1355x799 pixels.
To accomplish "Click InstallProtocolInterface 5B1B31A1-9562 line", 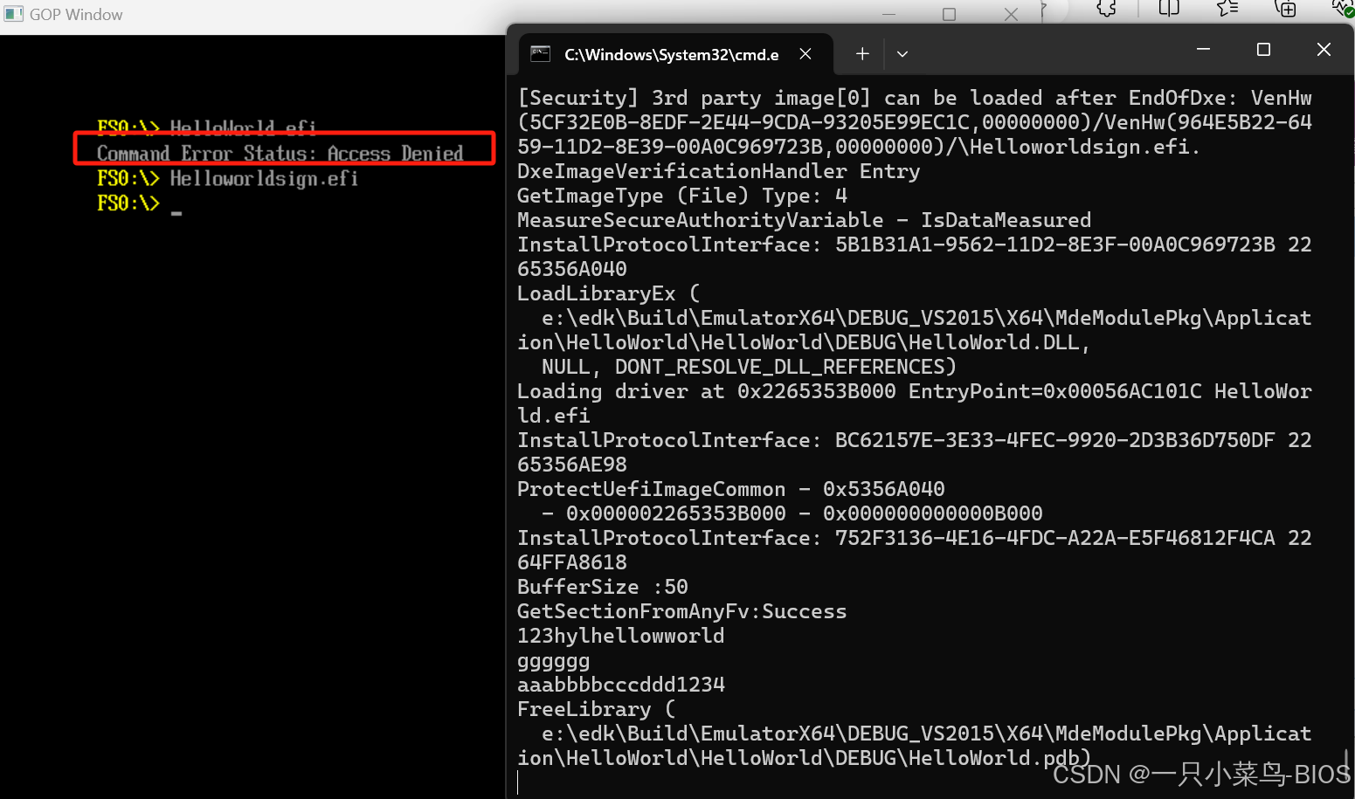I will tap(915, 245).
